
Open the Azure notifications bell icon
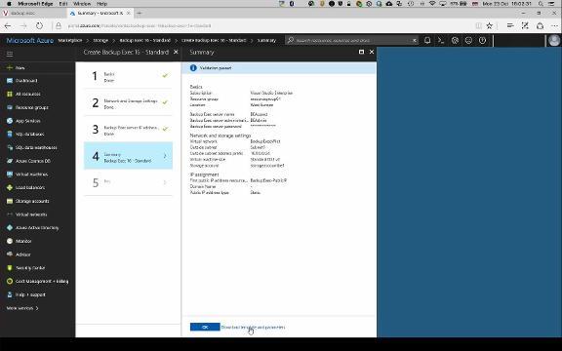click(x=427, y=40)
